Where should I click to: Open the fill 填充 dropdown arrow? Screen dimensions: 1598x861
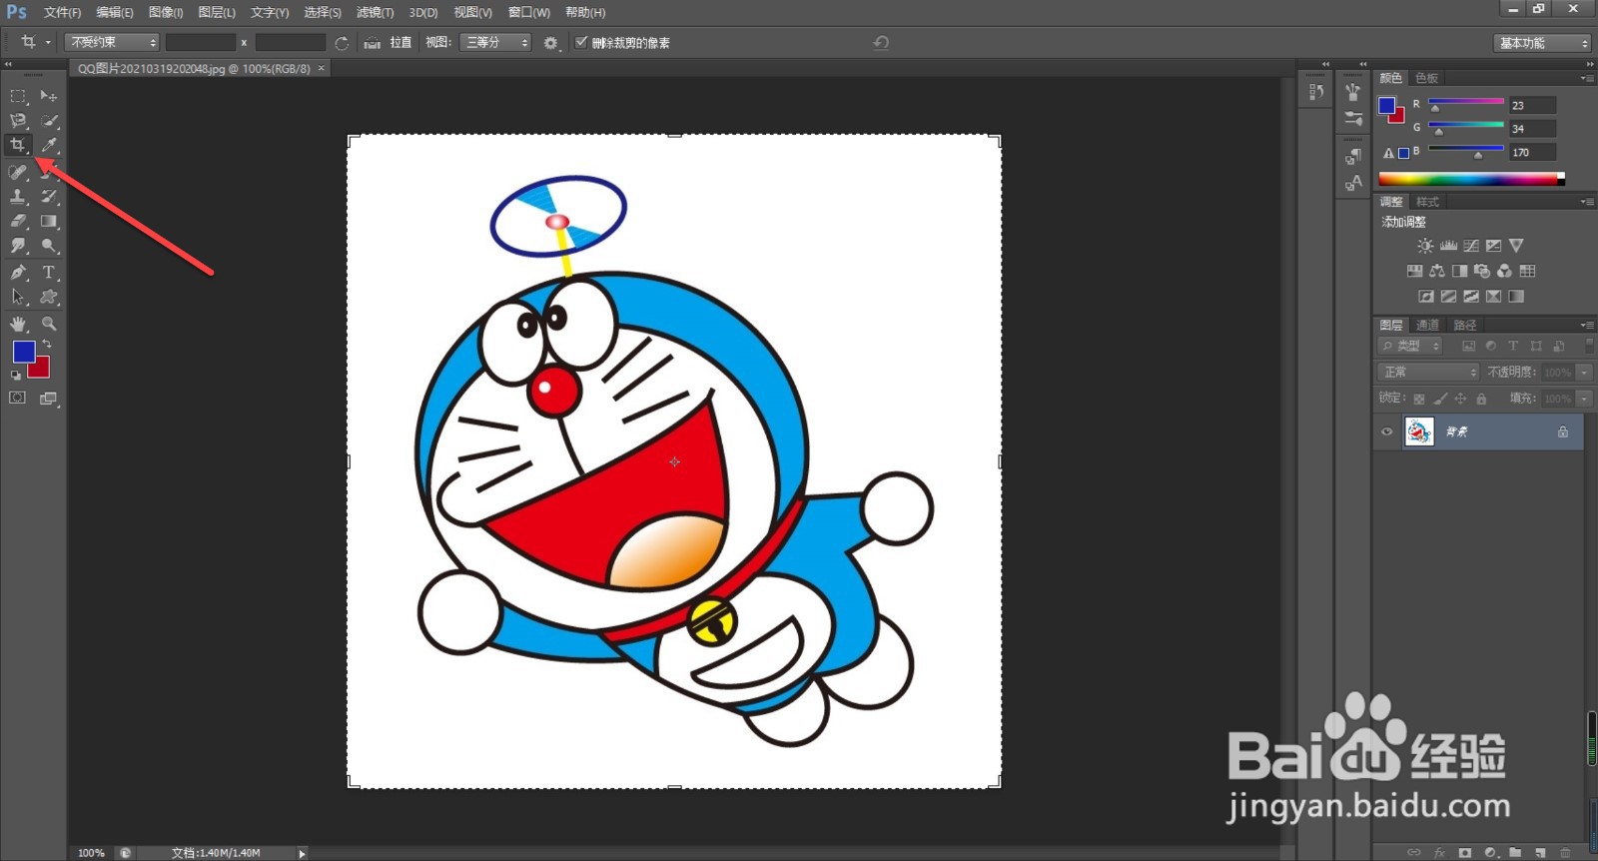pyautogui.click(x=1584, y=398)
